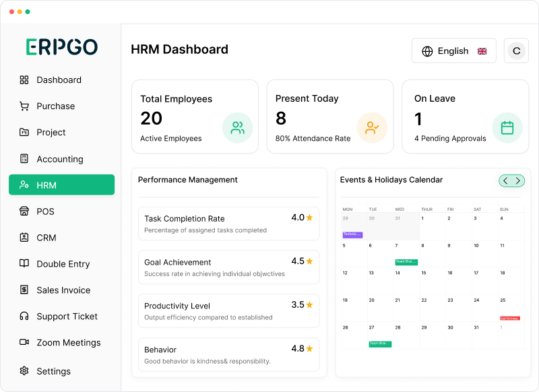Viewport: 539px width, 392px height.
Task: Click the 'Performance Management' heading
Action: tap(188, 180)
